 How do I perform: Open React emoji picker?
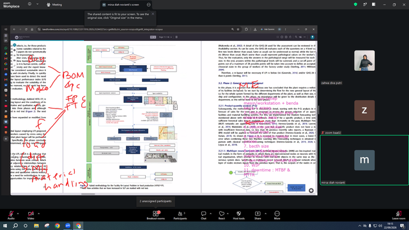[x=222, y=215]
